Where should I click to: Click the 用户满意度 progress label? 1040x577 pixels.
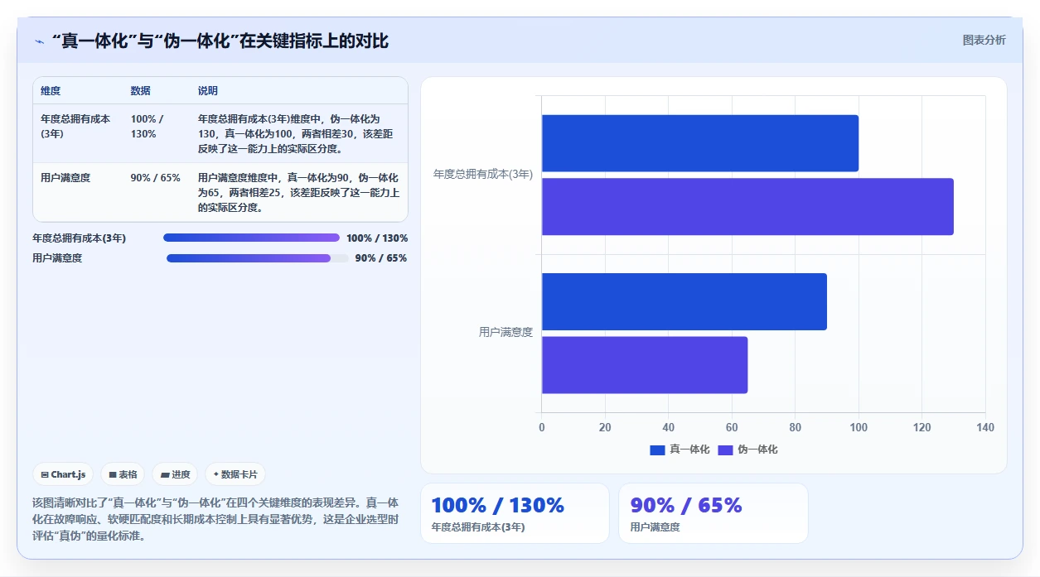point(57,258)
